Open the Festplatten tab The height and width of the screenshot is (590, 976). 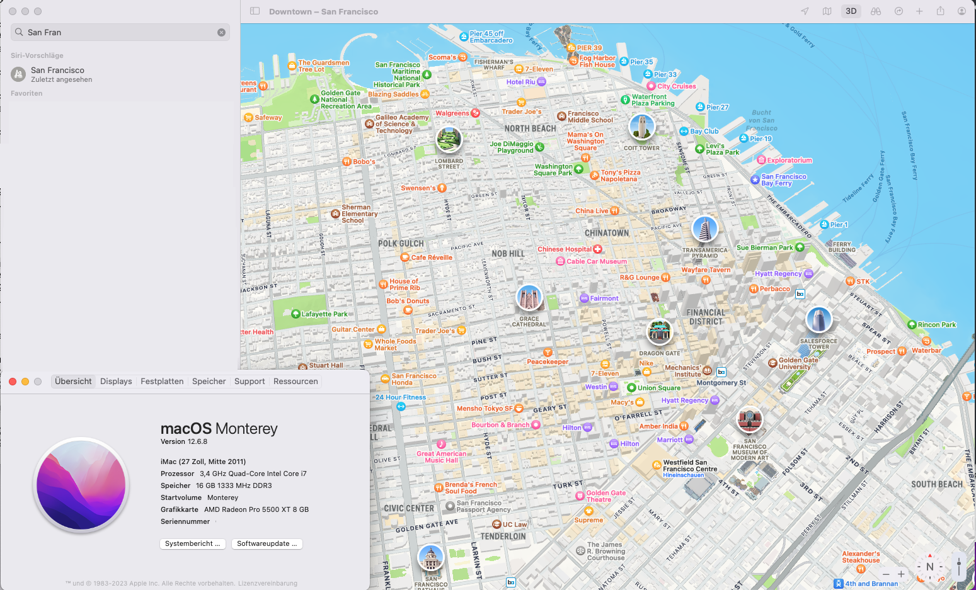coord(162,382)
